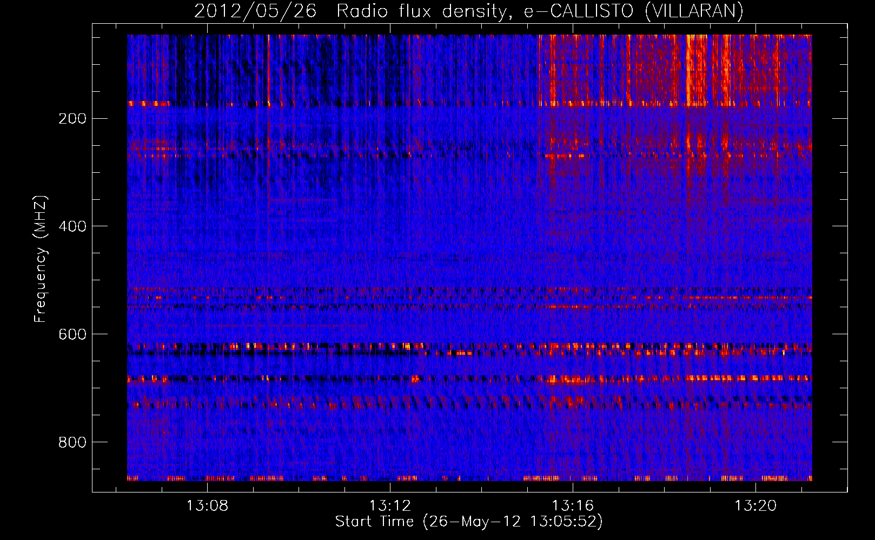Click the 'Start Time (26-May-12 13:05:52)' label
The width and height of the screenshot is (875, 540).
(x=469, y=522)
